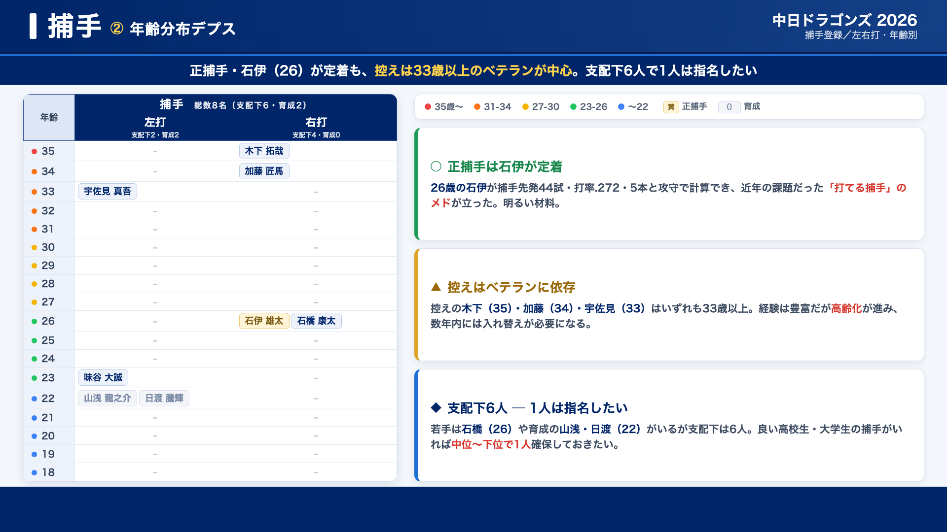Click the red dot beside 35歳〜 legend
Screen dimensions: 947x532
point(428,107)
